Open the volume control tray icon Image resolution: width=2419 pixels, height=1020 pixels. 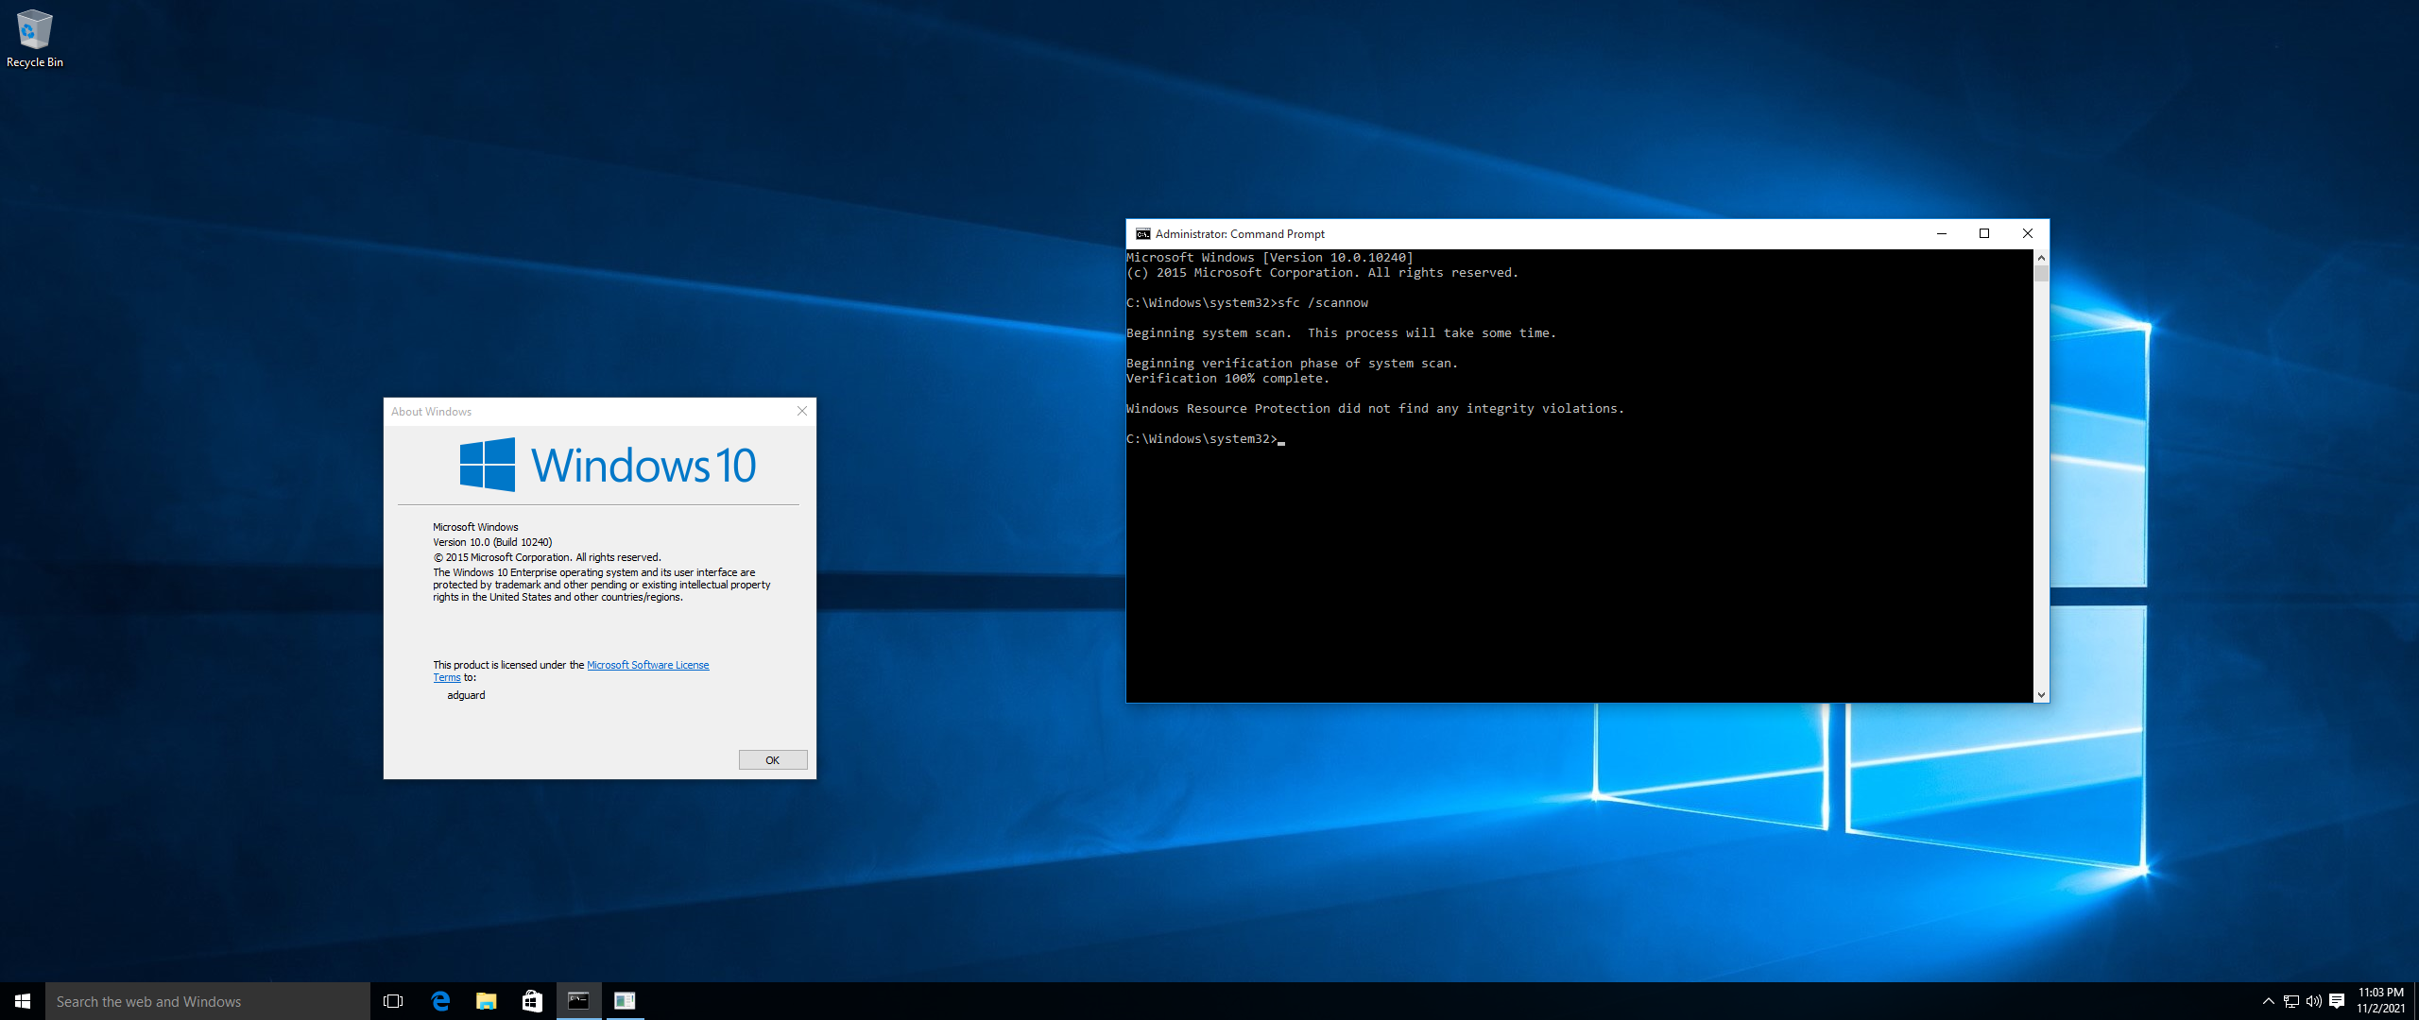pyautogui.click(x=2314, y=1001)
